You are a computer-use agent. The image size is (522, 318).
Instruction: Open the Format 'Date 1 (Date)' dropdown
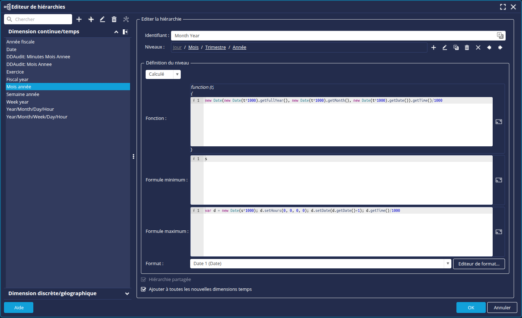click(x=448, y=264)
